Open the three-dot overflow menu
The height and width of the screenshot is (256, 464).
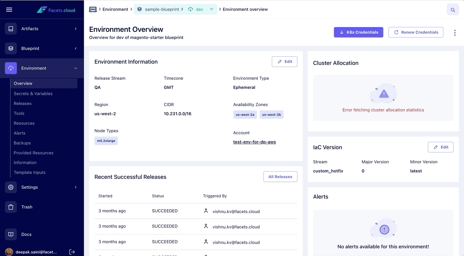pyautogui.click(x=454, y=32)
